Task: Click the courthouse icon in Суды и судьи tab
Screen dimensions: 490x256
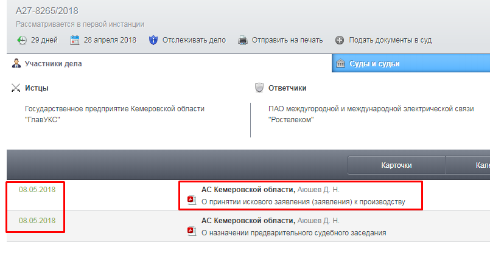Action: pyautogui.click(x=340, y=63)
